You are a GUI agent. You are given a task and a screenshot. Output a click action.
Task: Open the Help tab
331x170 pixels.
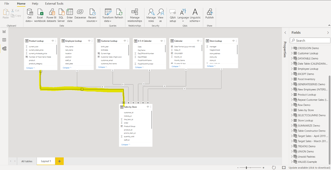[35, 3]
